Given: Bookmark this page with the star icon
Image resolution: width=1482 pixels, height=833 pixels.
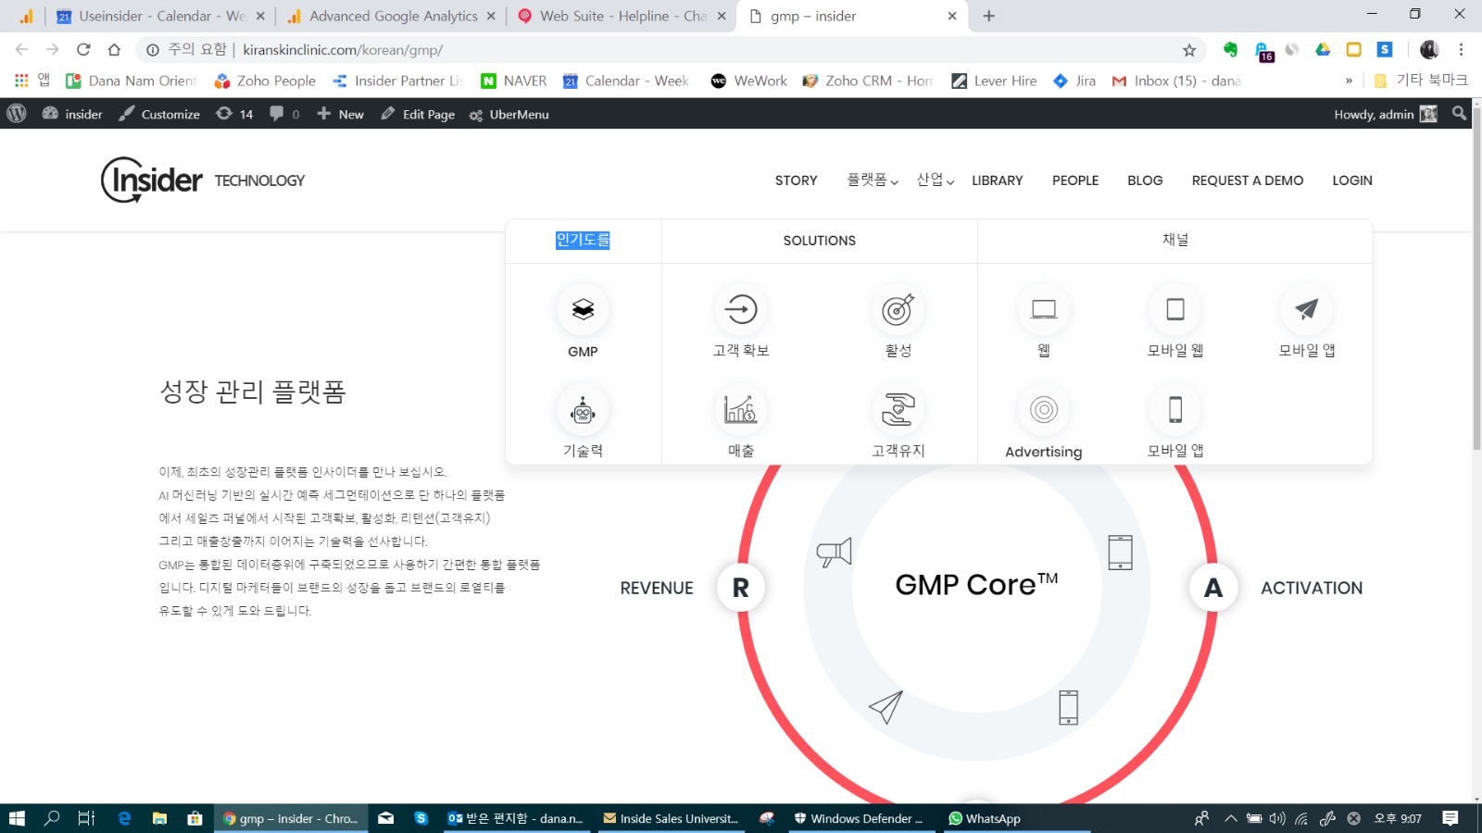Looking at the screenshot, I should point(1189,50).
